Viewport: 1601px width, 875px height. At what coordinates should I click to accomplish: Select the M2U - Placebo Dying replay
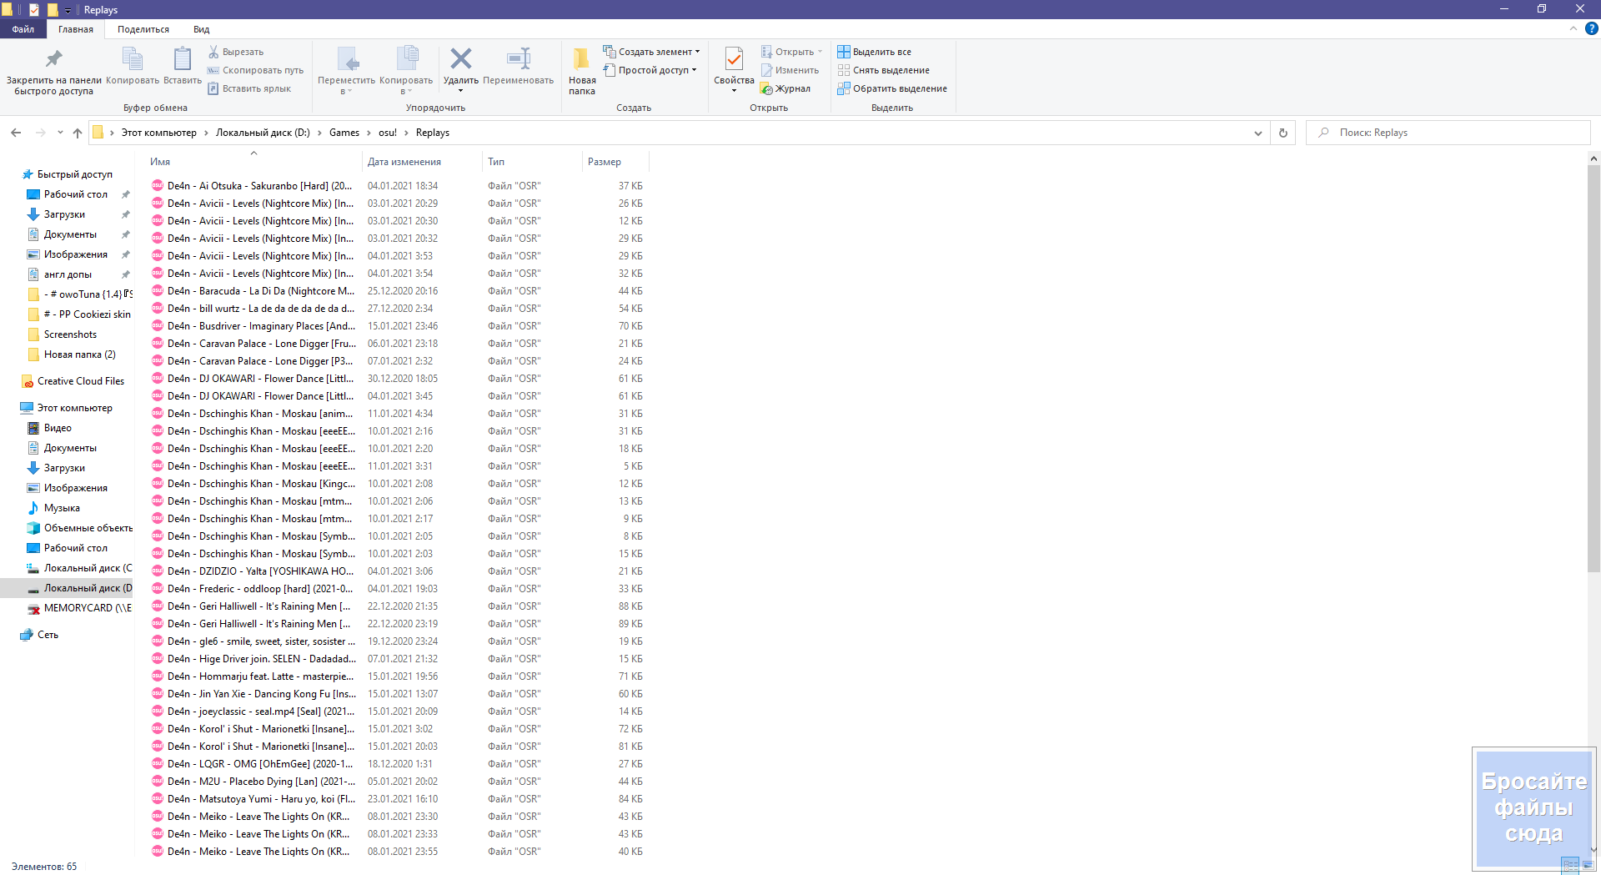coord(261,782)
